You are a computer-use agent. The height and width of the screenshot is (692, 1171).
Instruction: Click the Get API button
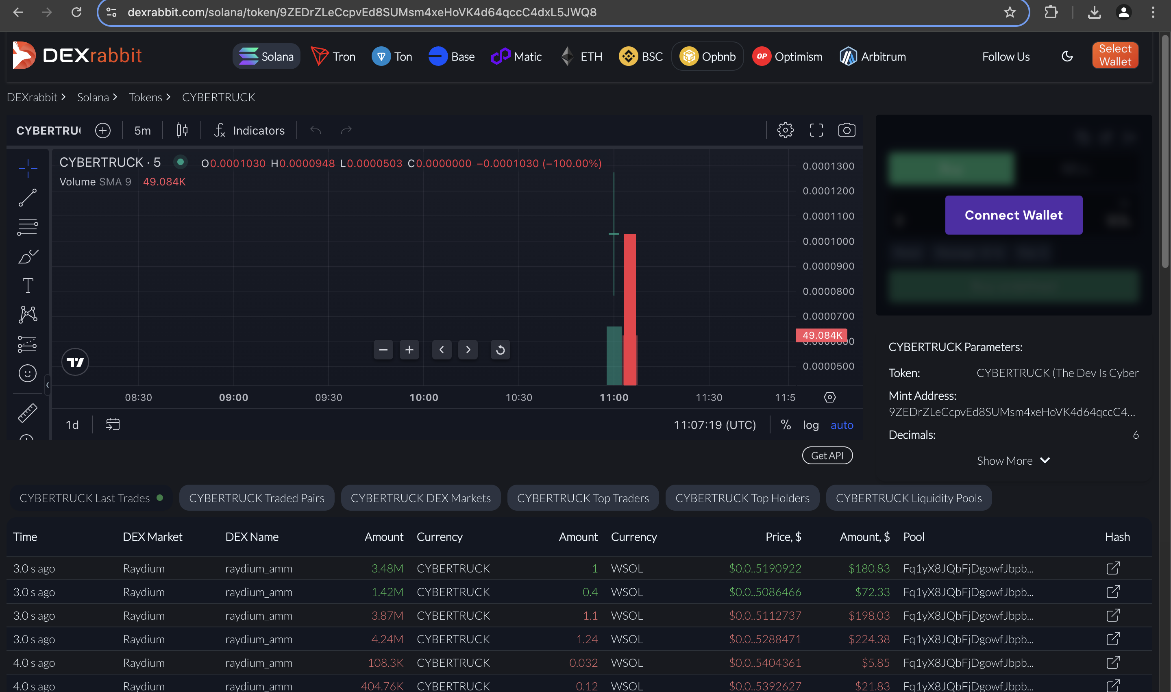[x=827, y=456]
